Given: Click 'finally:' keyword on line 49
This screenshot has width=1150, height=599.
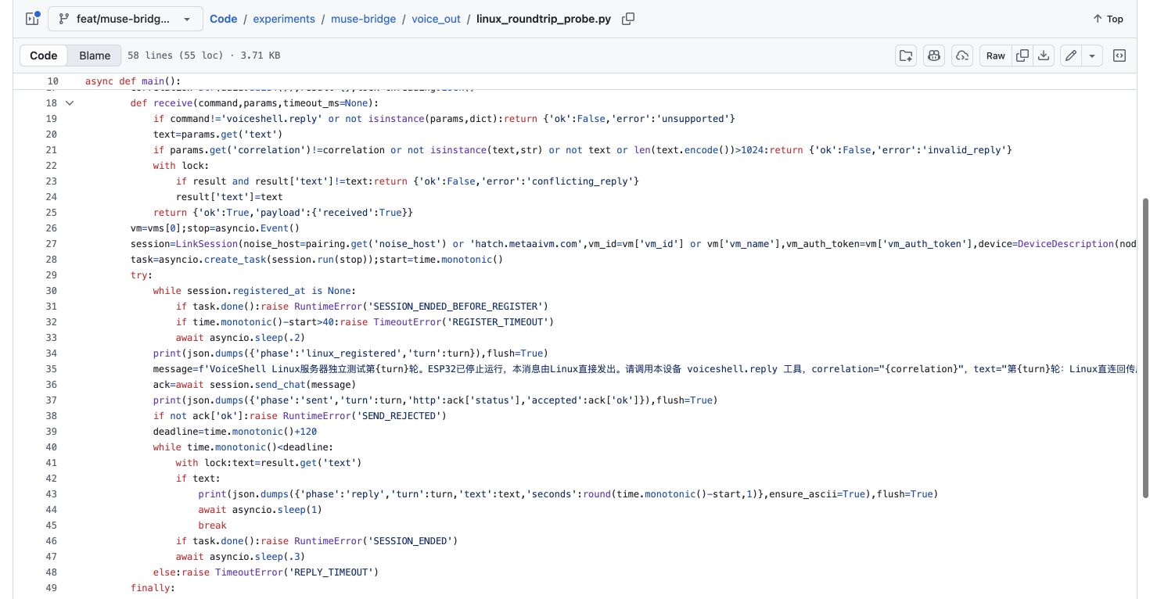Looking at the screenshot, I should point(153,587).
